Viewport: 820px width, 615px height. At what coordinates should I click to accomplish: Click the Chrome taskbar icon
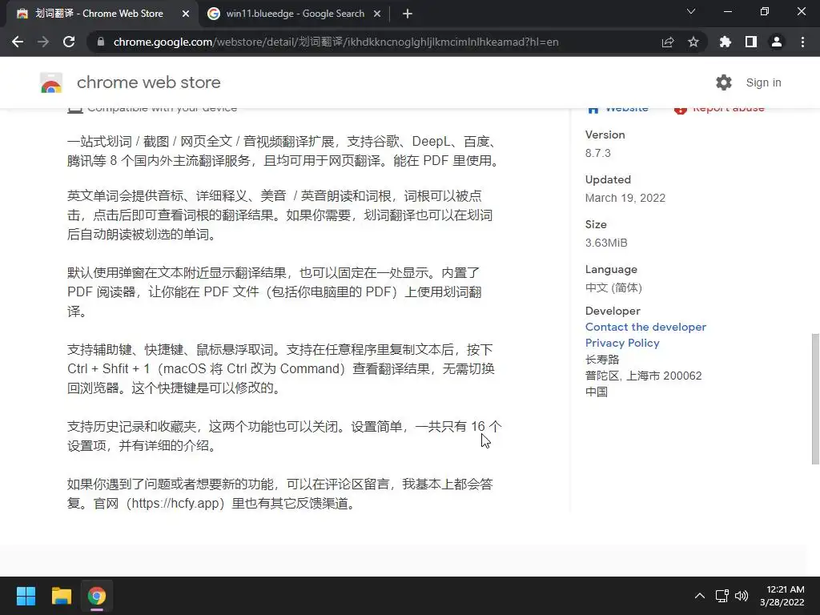tap(97, 596)
